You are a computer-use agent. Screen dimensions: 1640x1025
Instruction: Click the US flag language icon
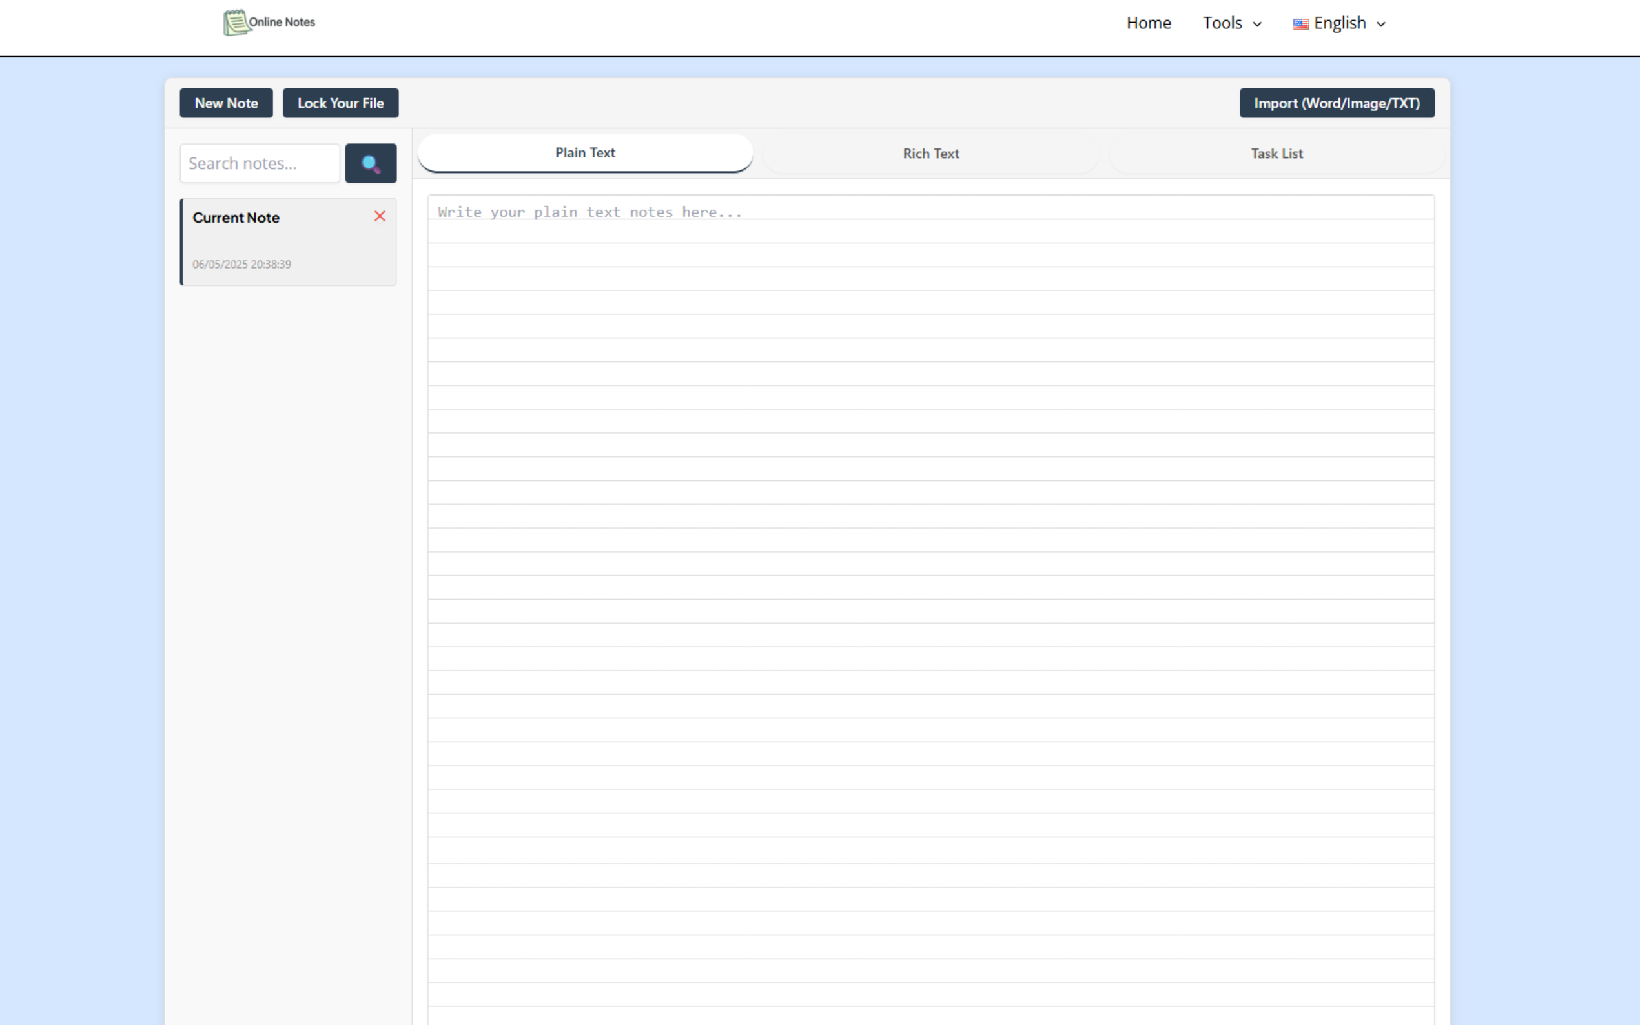coord(1300,24)
